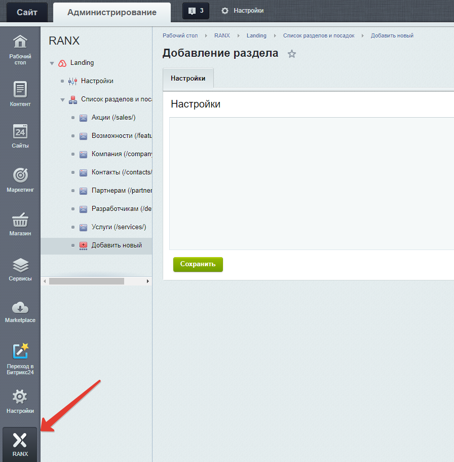Image resolution: width=454 pixels, height=462 pixels.
Task: Open the Маркетинг target icon
Action: 20,175
